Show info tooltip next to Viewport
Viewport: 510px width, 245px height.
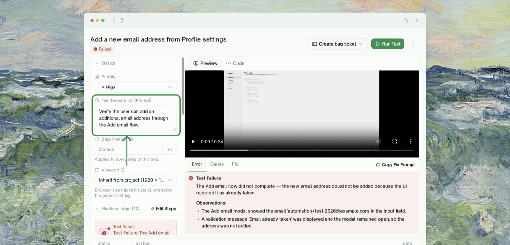tap(123, 170)
